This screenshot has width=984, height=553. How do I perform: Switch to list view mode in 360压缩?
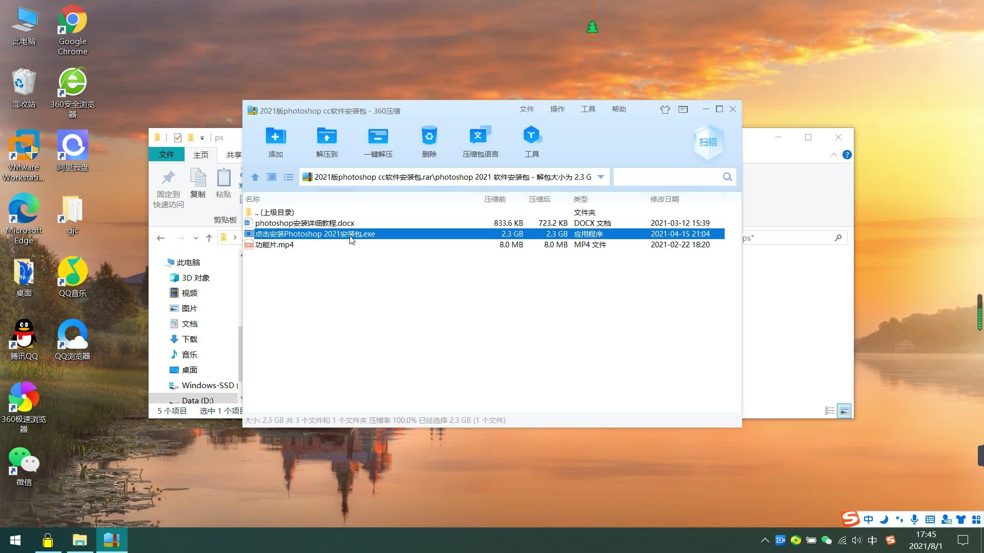pos(289,177)
